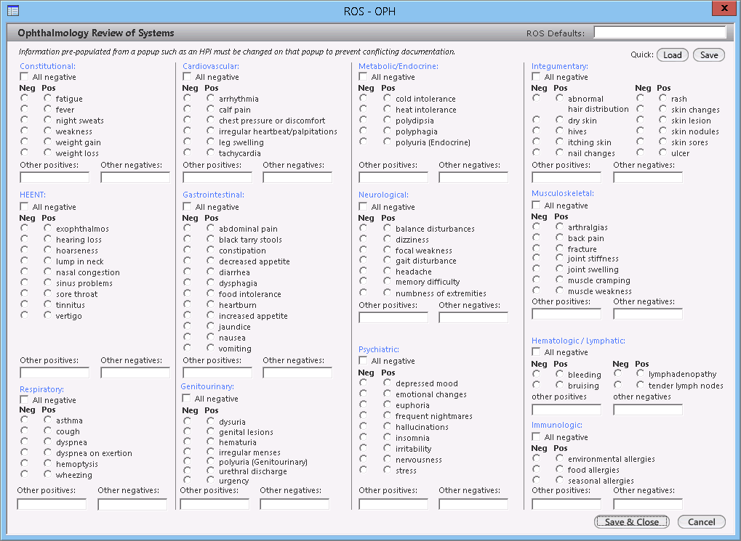Check Musculoskeletal All negative box
Image resolution: width=741 pixels, height=541 pixels.
tap(536, 205)
